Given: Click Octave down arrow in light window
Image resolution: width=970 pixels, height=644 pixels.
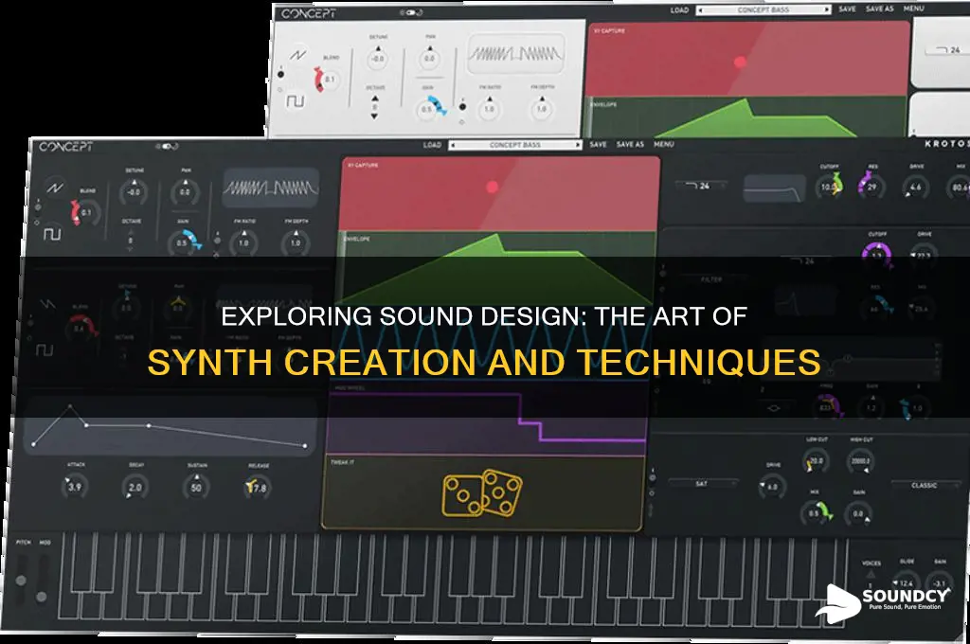Looking at the screenshot, I should click(374, 116).
